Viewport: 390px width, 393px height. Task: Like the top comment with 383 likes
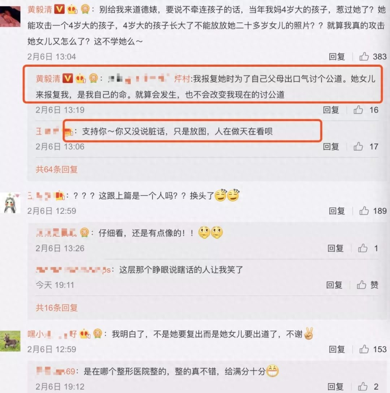(364, 56)
